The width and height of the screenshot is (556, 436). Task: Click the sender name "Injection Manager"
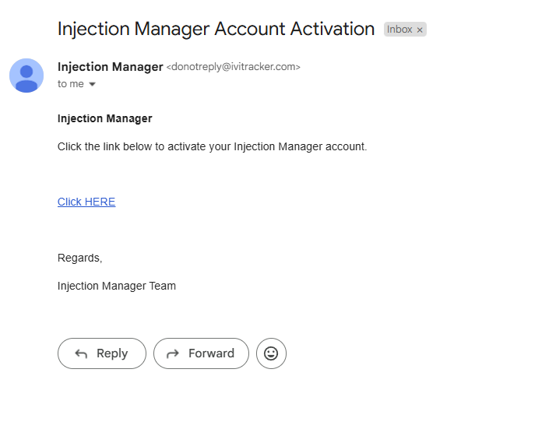tap(110, 67)
